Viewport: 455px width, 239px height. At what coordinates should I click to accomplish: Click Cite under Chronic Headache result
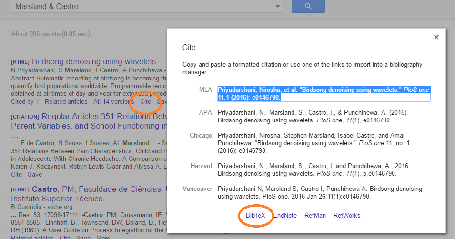pos(17,175)
